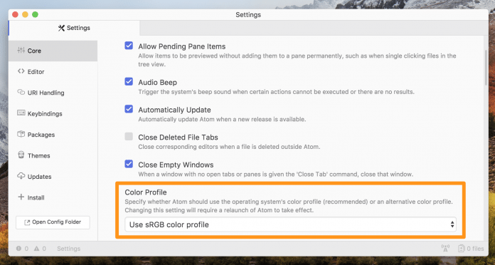Open the Color Profile dropdown

(290, 224)
